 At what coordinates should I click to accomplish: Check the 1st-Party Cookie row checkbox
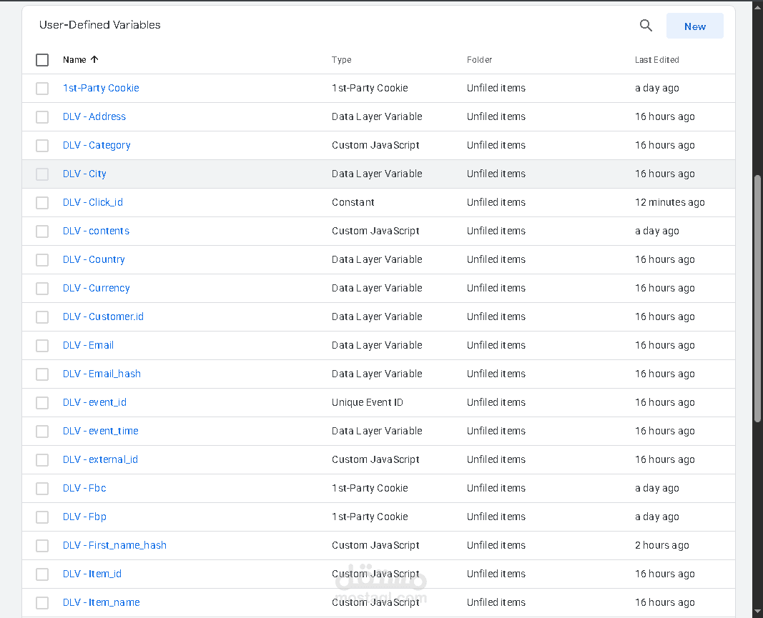(x=42, y=89)
